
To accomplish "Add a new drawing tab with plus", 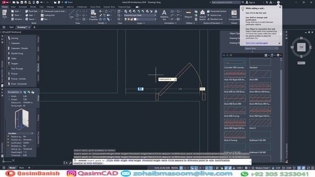I will pyautogui.click(x=34, y=27).
